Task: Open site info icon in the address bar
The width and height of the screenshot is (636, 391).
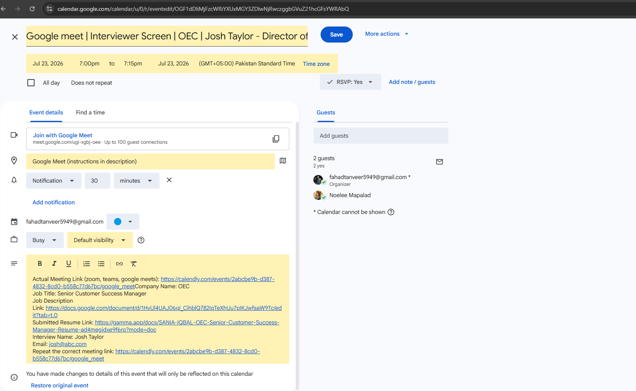Action: [49, 9]
